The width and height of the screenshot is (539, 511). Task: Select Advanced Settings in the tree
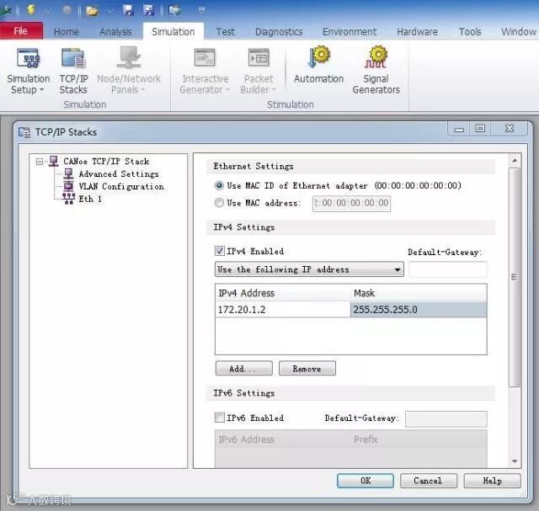pos(119,174)
